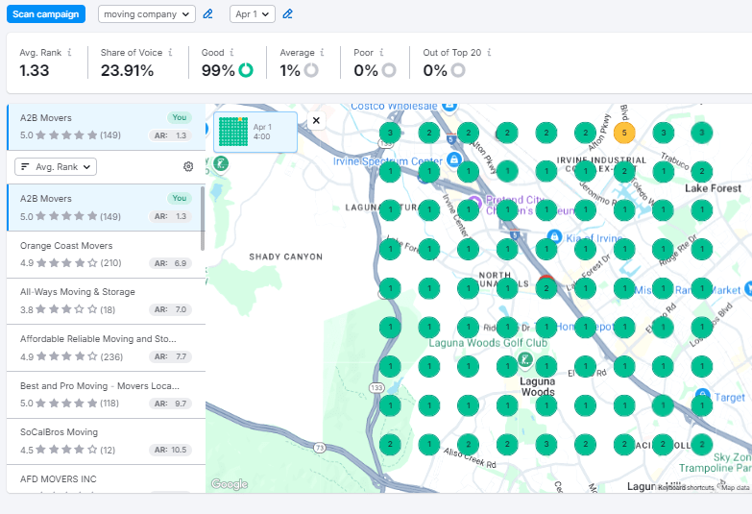Viewport: 752px width, 514px height.
Task: Select the top A2B Movers summary card
Action: (x=106, y=127)
